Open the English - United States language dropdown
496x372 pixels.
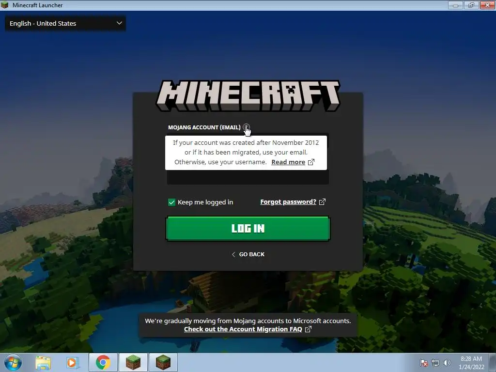(65, 23)
